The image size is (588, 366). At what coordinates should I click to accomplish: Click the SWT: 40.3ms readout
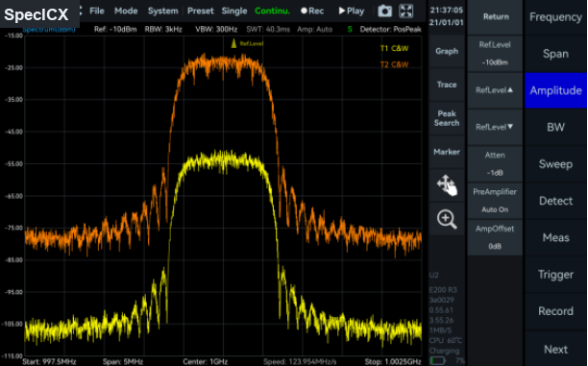268,29
